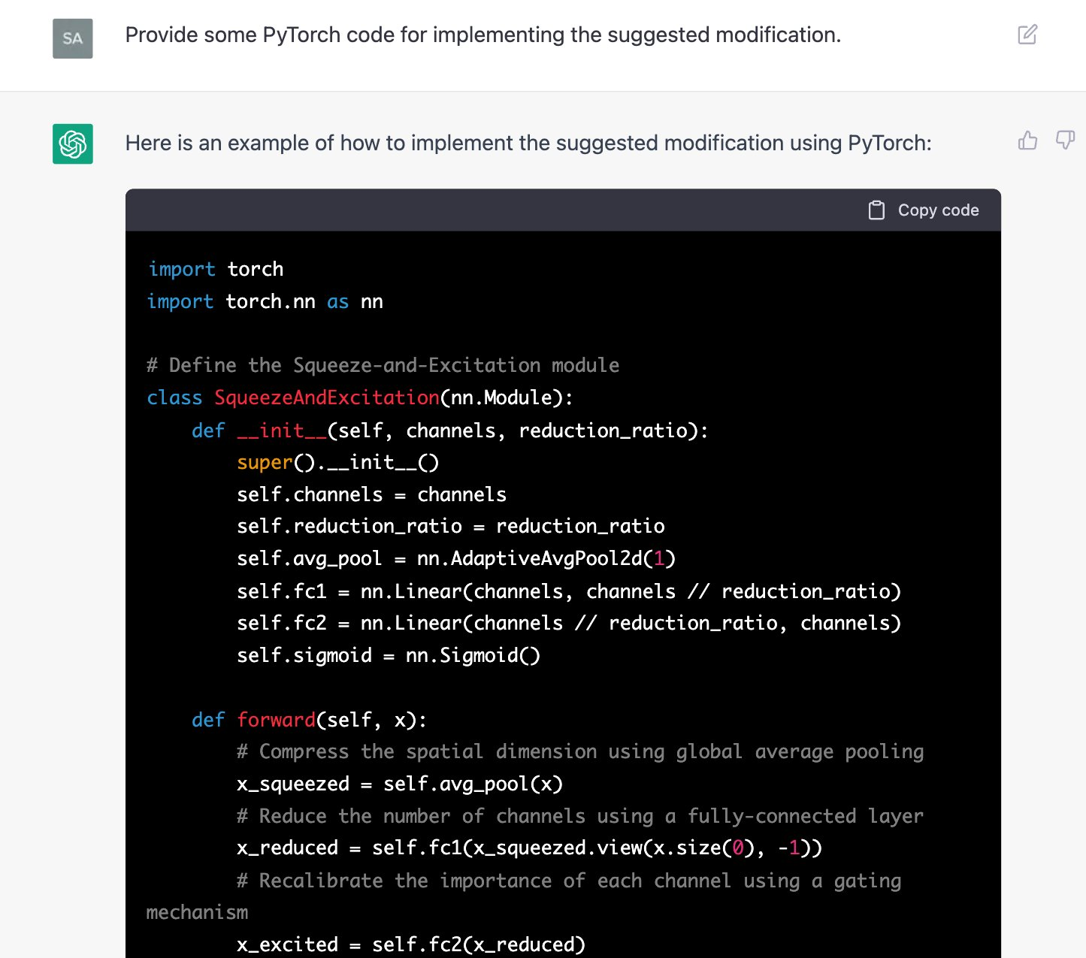The width and height of the screenshot is (1086, 958).
Task: Click the 'self.fc1 = nn.Linear' line
Action: point(569,591)
